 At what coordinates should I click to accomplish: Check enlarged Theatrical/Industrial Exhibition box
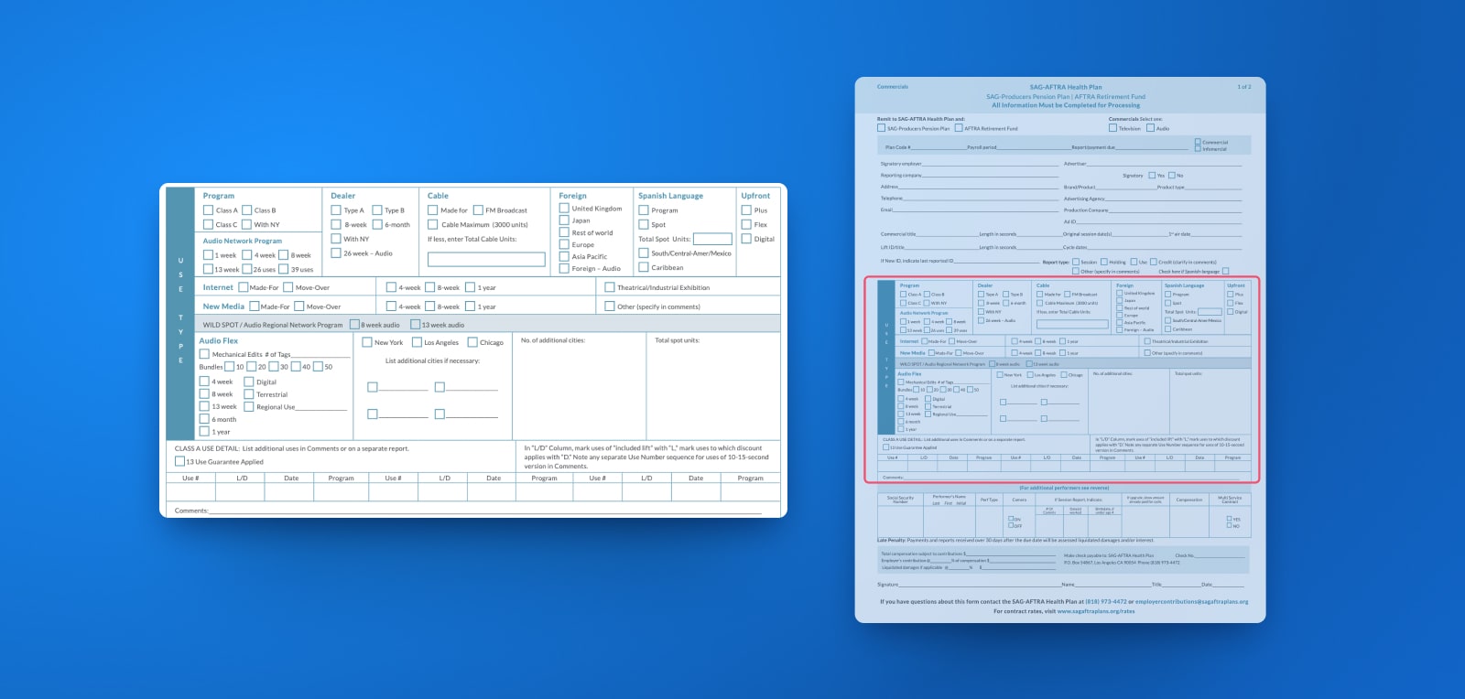pos(610,287)
